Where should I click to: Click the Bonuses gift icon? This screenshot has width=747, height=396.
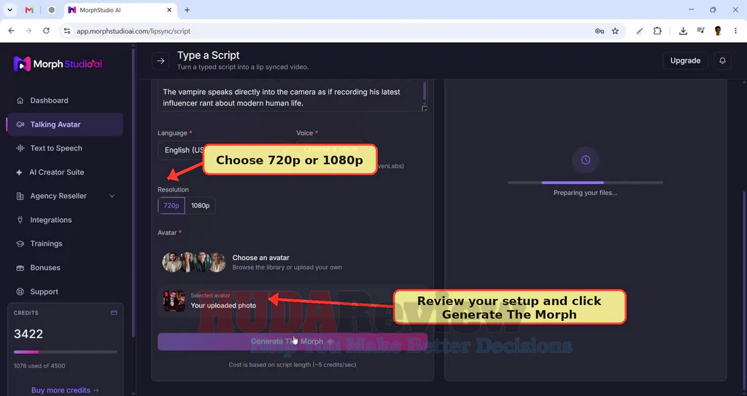20,268
